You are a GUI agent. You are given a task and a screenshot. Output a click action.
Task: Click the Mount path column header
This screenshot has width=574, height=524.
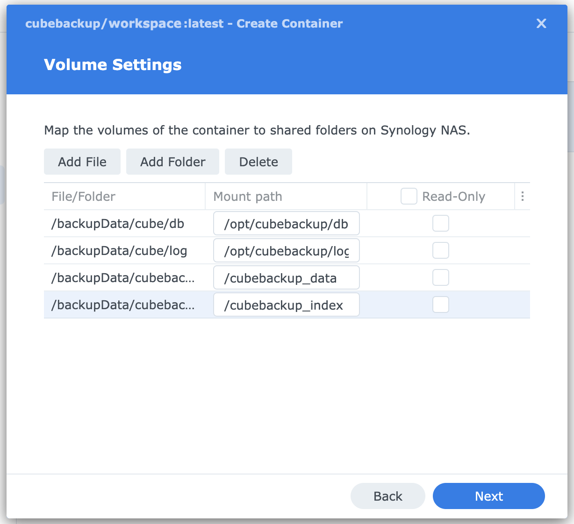pos(286,197)
